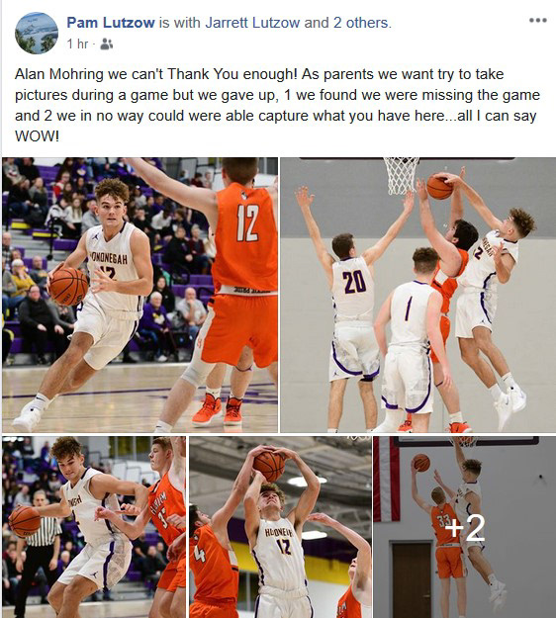Open the bottom-left photo with the referee
The width and height of the screenshot is (556, 618).
click(94, 527)
